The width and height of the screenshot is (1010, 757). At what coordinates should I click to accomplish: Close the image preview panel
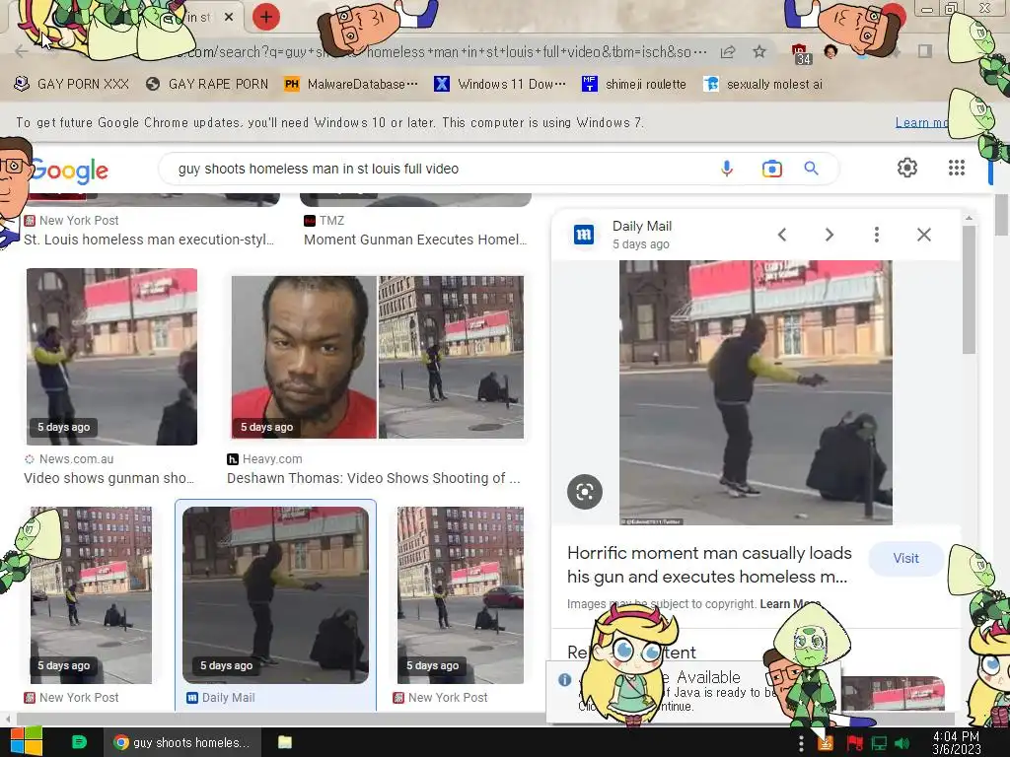[x=923, y=235]
